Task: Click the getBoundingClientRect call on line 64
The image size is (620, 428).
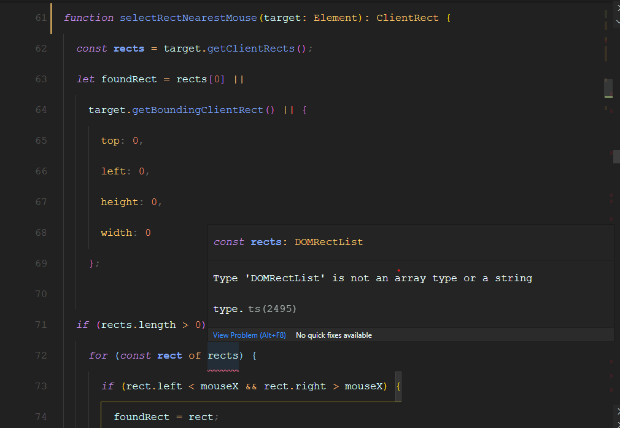Action: click(197, 110)
